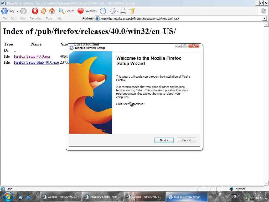Open the Tools menu
Viewport: 269px width, 202px height.
coord(49,18)
